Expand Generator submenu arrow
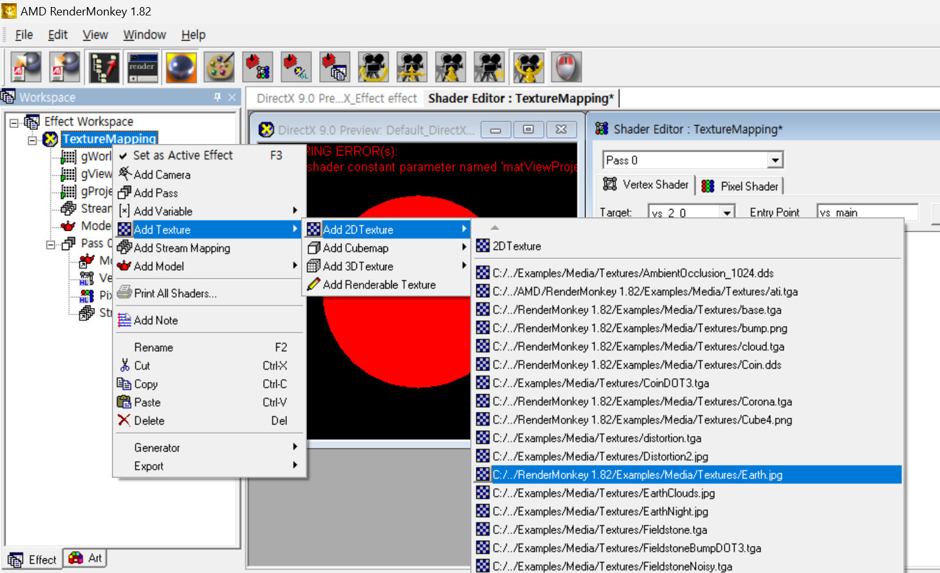Image resolution: width=940 pixels, height=573 pixels. point(295,446)
